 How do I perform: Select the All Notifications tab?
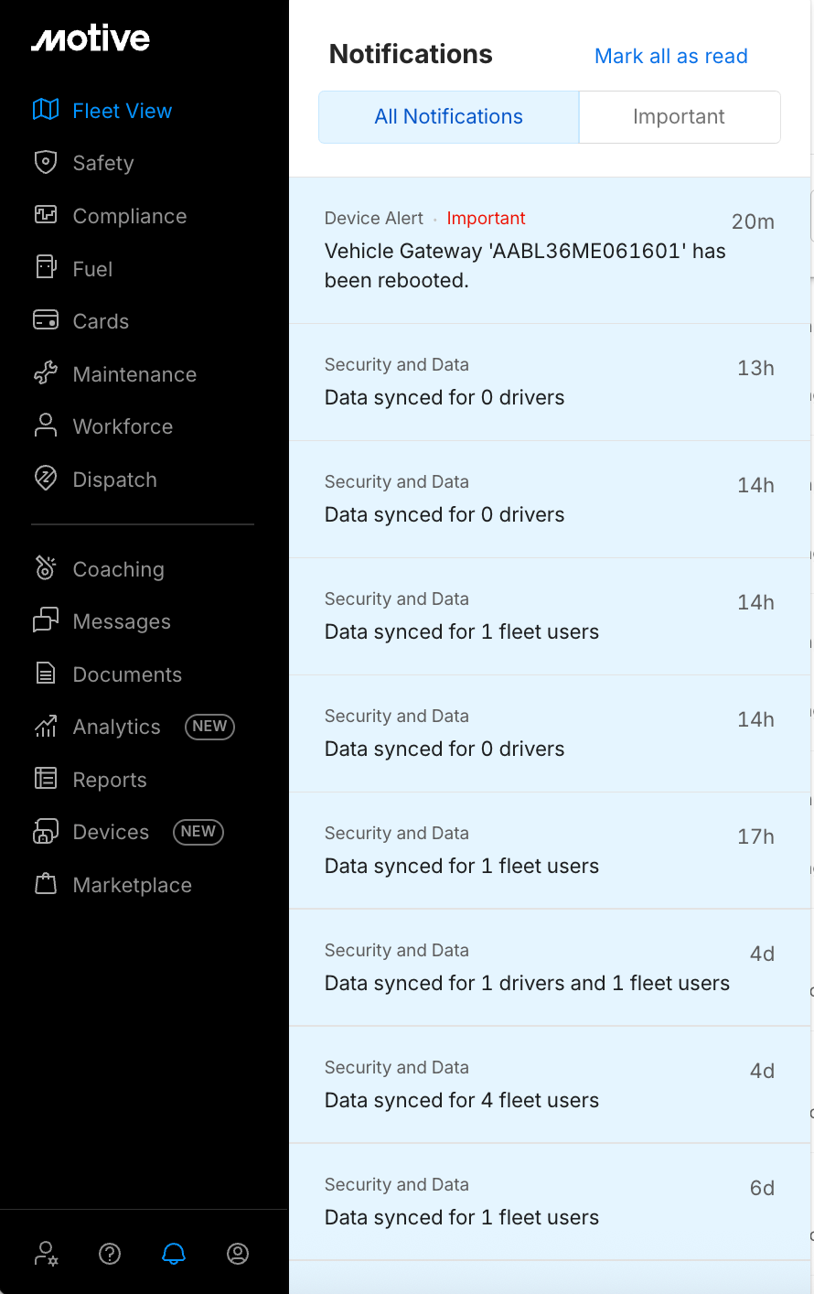[448, 117]
